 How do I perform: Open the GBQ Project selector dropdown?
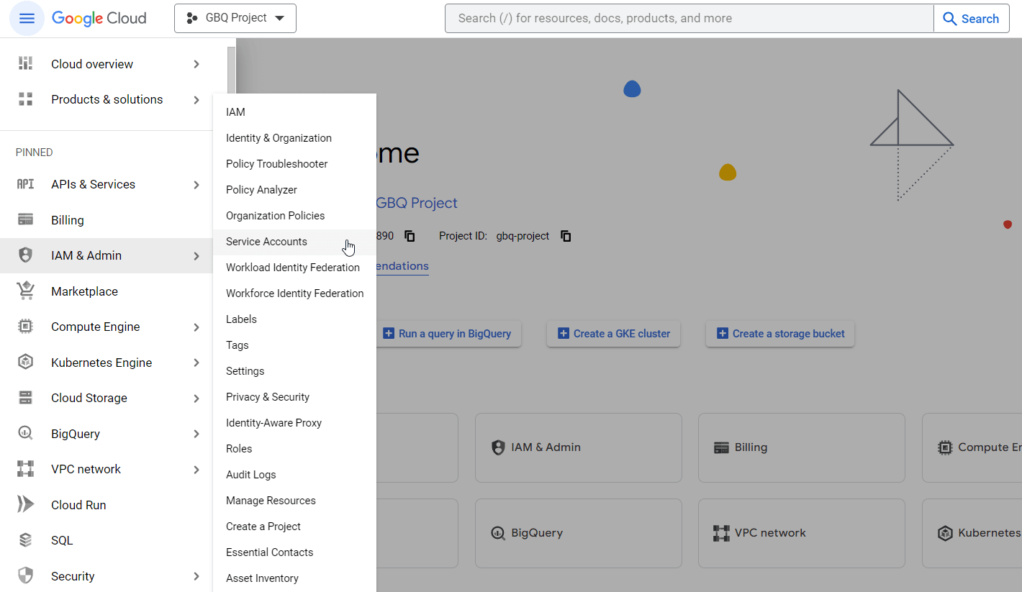[235, 19]
